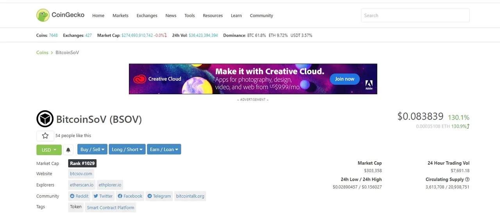
Task: Click the Rank #1029 badge
Action: point(82,164)
